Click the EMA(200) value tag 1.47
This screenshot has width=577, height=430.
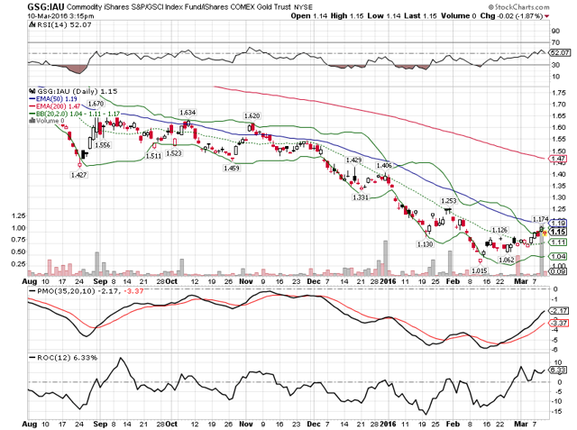[558, 159]
